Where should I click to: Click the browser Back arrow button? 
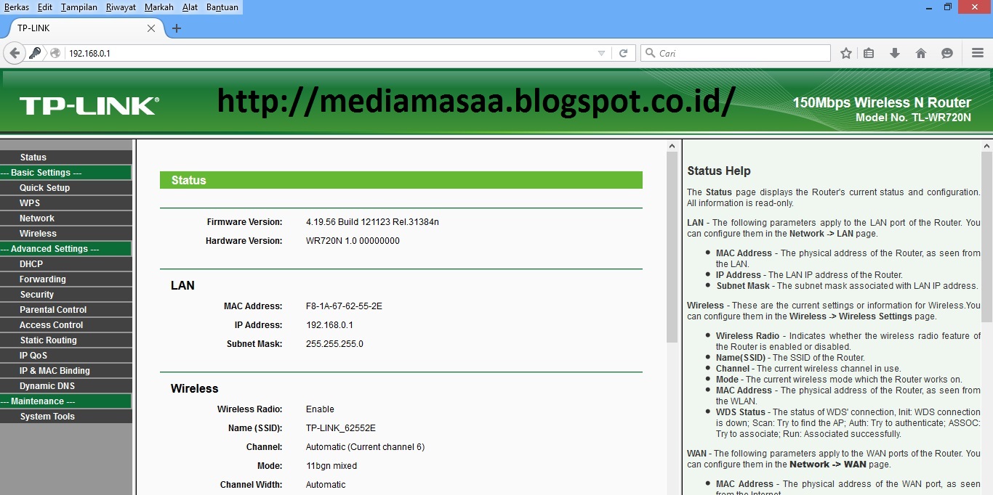(x=15, y=53)
